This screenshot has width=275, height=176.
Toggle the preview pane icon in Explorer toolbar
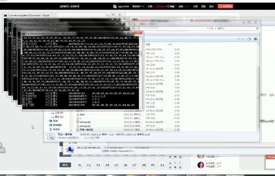click(x=249, y=39)
